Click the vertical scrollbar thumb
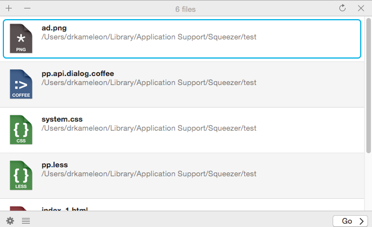 click(x=369, y=84)
